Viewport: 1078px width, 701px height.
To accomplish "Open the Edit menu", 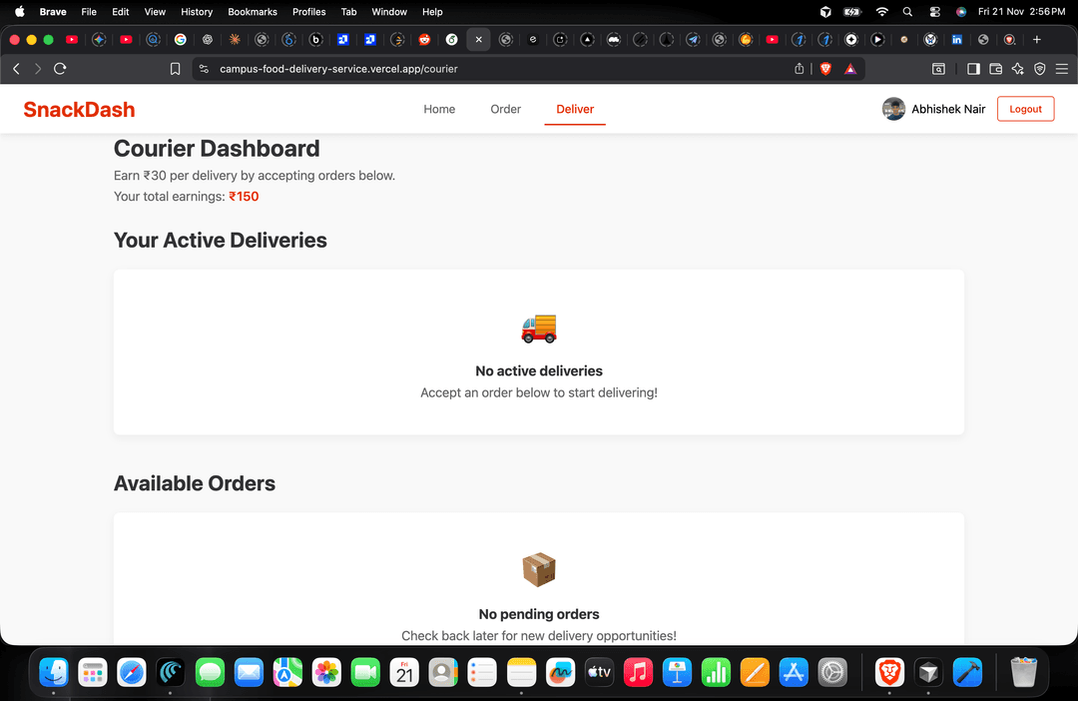I will click(x=121, y=12).
